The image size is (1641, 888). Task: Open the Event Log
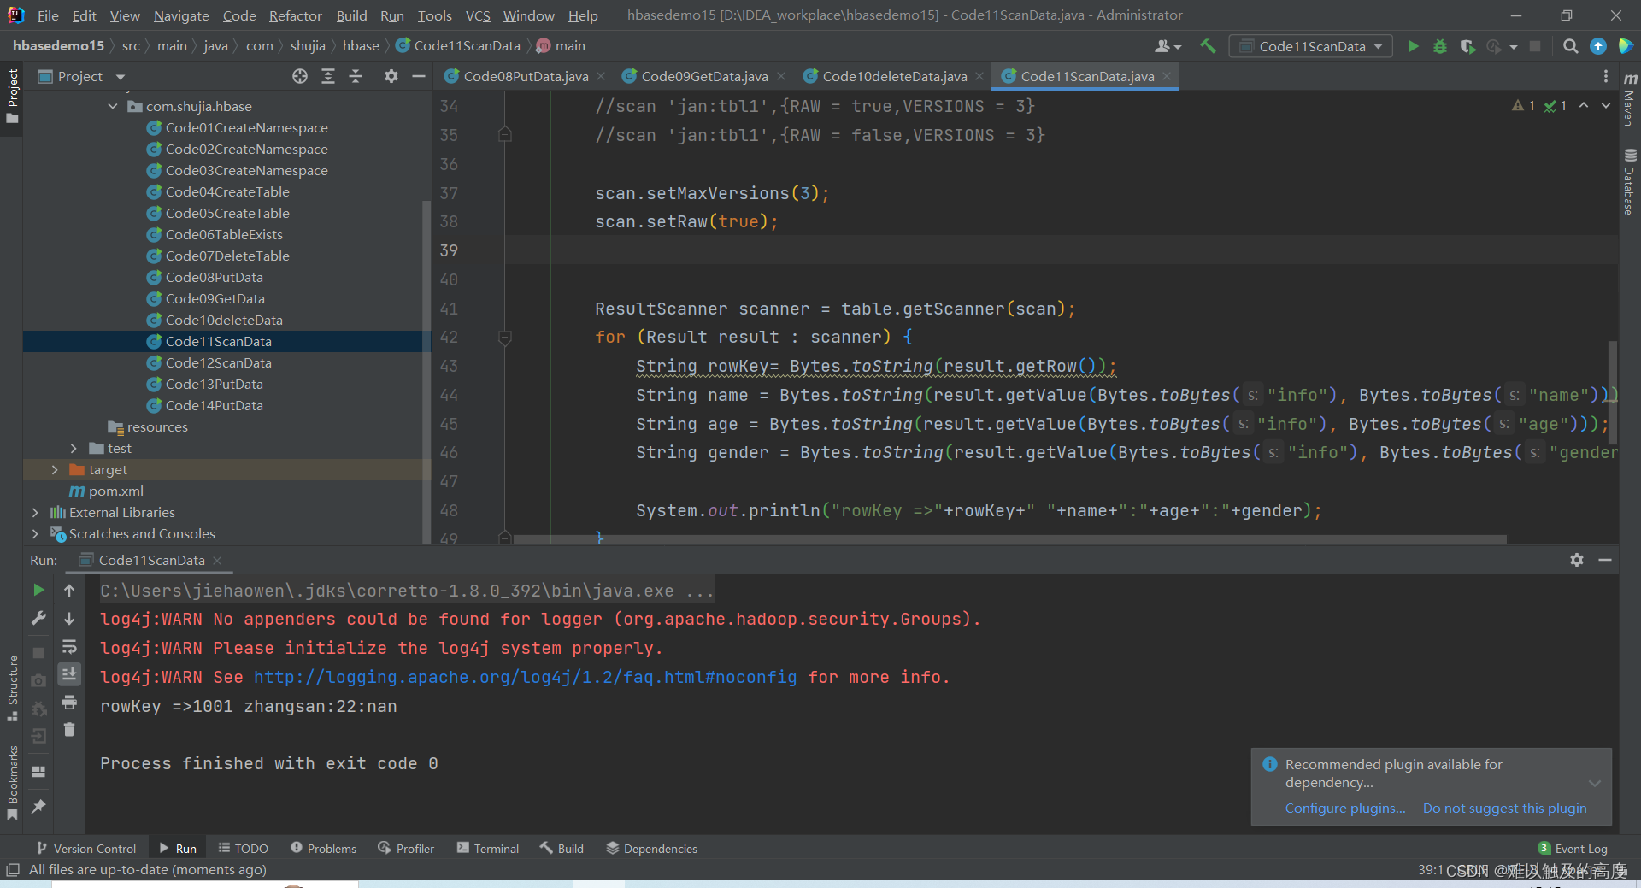1573,849
